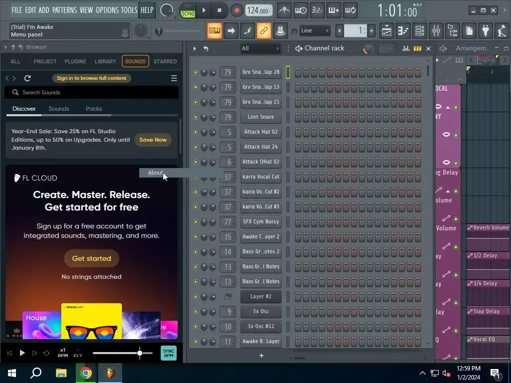The image size is (511, 383).
Task: Open the Mixer toolbar icon
Action: click(436, 31)
